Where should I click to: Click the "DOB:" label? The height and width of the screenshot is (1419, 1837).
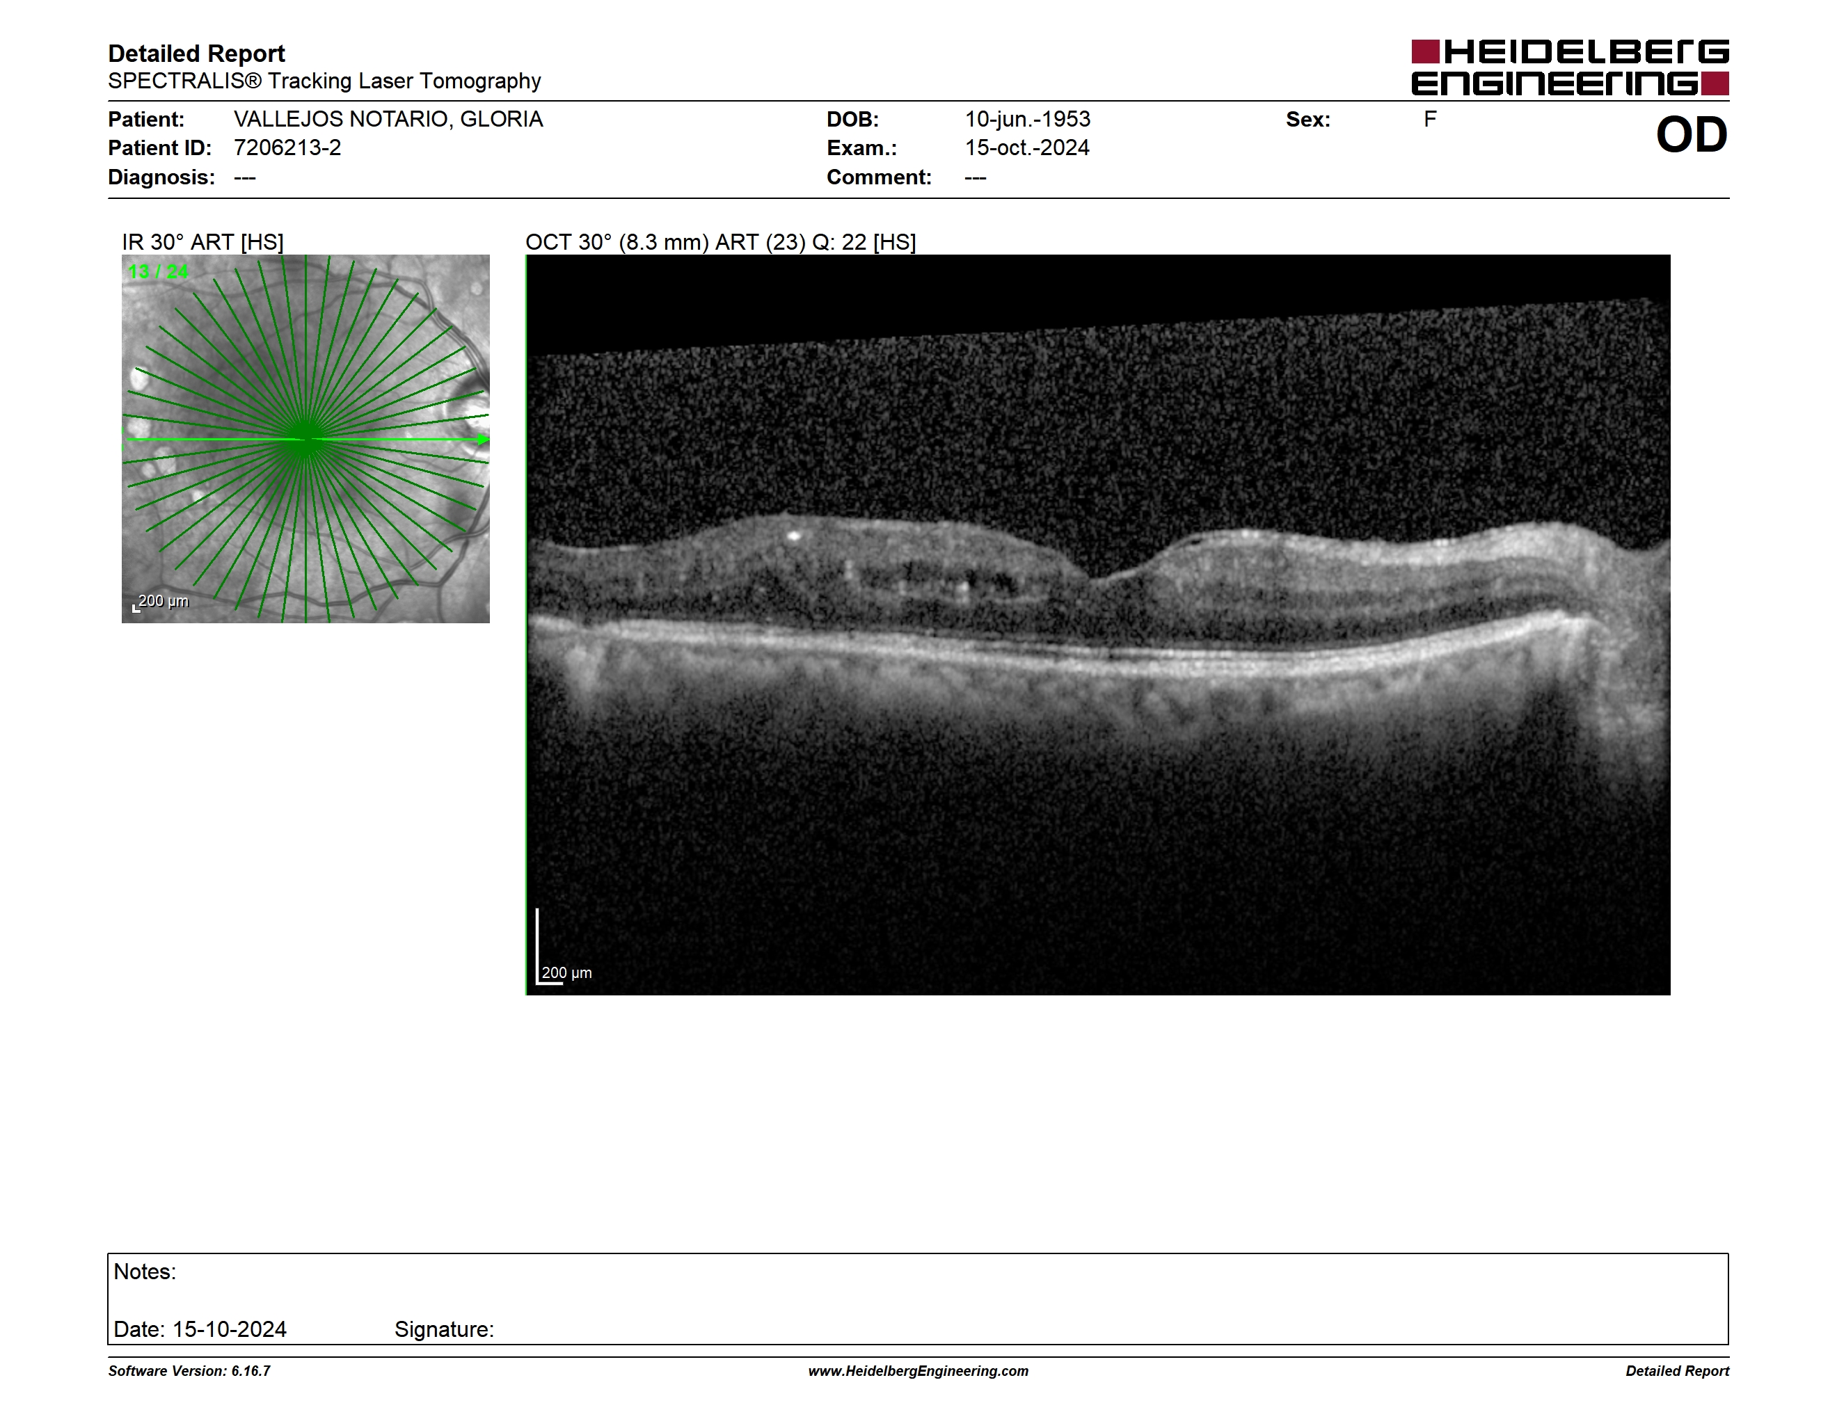pyautogui.click(x=853, y=120)
